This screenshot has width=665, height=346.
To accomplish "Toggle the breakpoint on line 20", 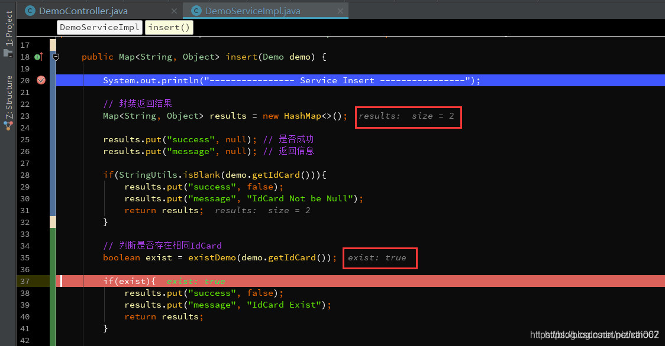I will tap(41, 80).
